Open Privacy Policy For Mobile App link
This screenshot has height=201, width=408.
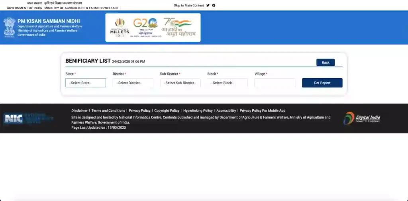[x=263, y=110]
